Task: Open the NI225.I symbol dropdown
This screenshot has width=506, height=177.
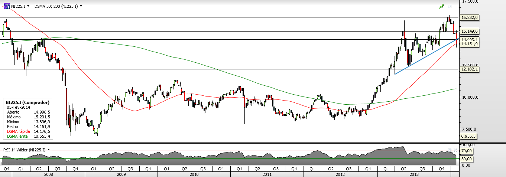Action: coord(28,6)
